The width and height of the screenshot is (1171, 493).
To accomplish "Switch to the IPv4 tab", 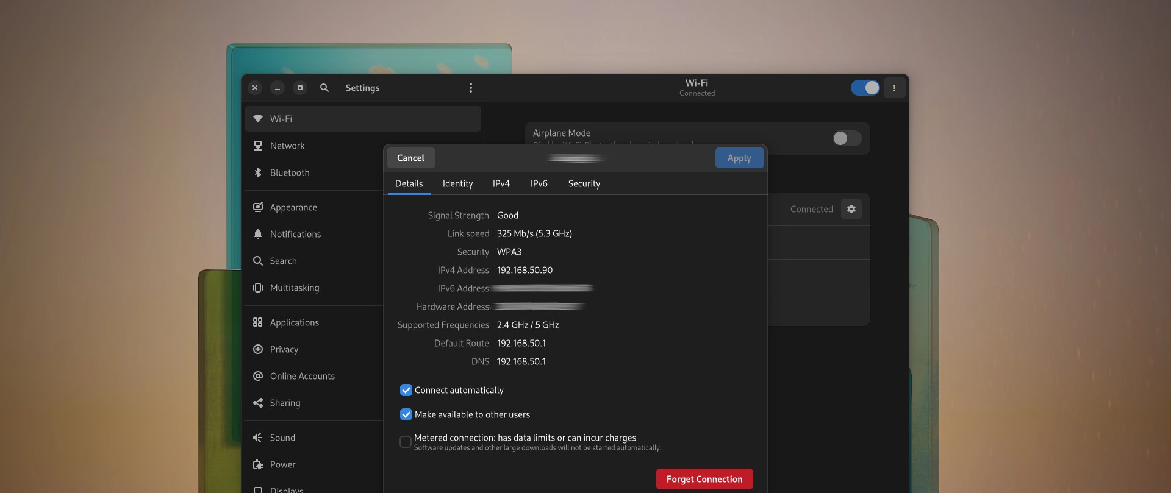I will [x=501, y=183].
